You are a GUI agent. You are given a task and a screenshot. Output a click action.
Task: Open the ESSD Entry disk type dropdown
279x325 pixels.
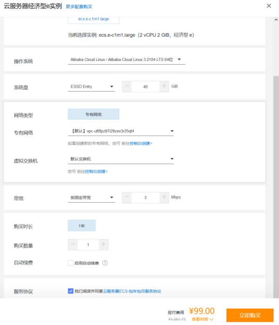pyautogui.click(x=91, y=86)
